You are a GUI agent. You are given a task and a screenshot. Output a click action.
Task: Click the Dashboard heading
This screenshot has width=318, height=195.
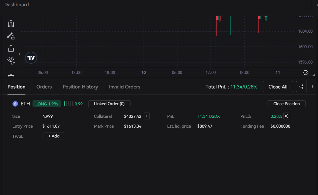(17, 5)
